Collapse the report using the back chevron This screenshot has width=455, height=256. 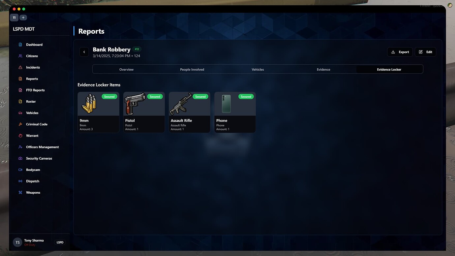click(84, 52)
